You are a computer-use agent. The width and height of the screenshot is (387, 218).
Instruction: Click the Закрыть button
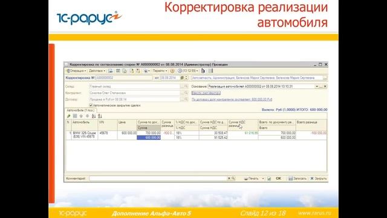[319, 179]
